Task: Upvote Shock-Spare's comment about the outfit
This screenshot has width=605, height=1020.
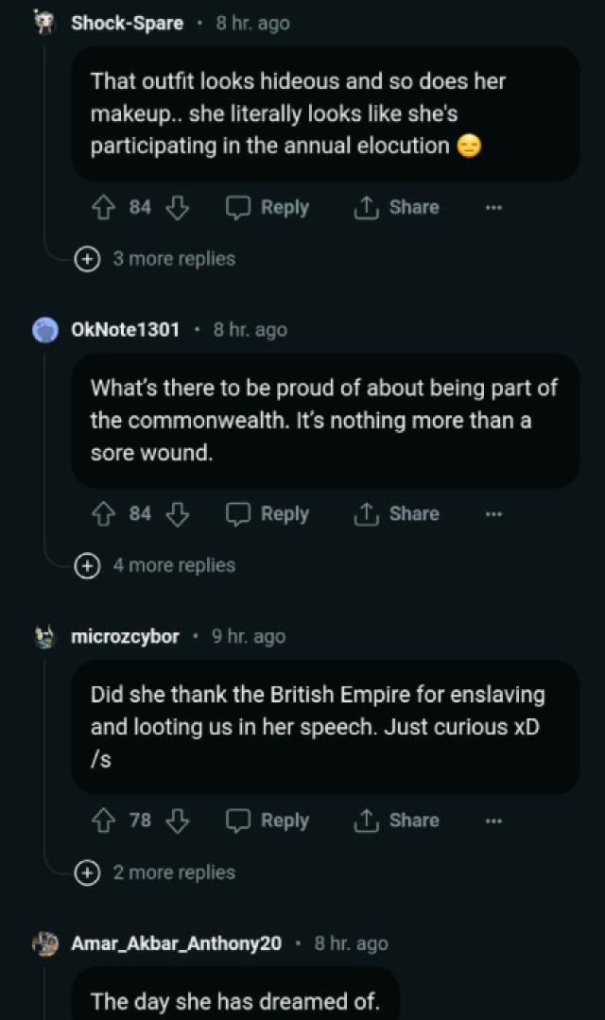Action: 102,207
